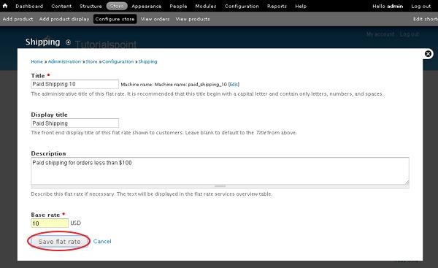Image resolution: width=438 pixels, height=268 pixels.
Task: Click View products shortcut
Action: 193,19
